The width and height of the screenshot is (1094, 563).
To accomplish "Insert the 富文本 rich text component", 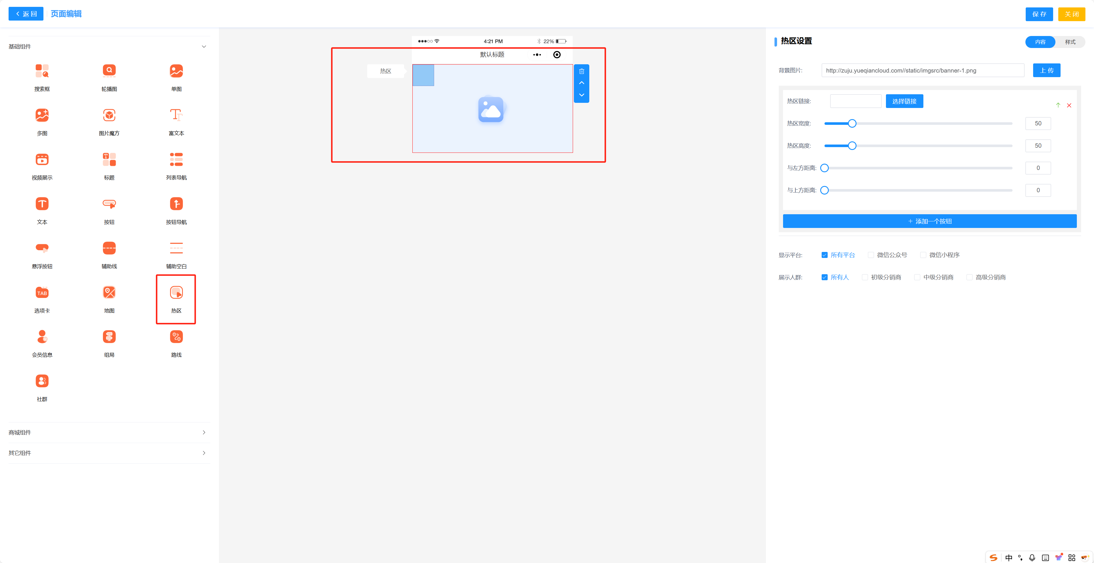I will click(x=176, y=115).
